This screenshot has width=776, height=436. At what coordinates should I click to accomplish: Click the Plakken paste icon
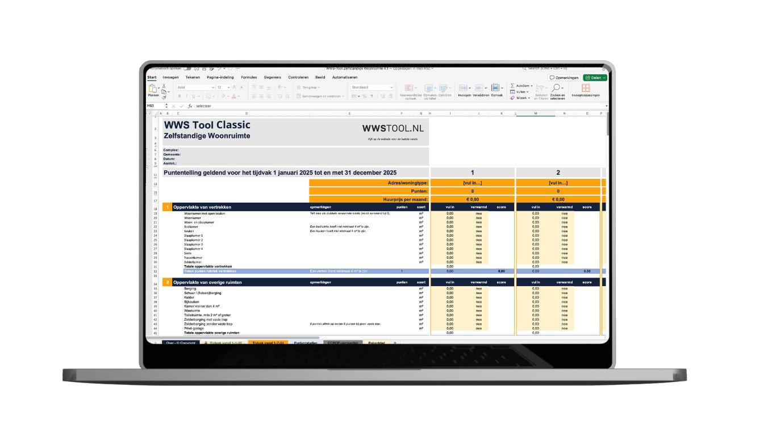click(152, 88)
